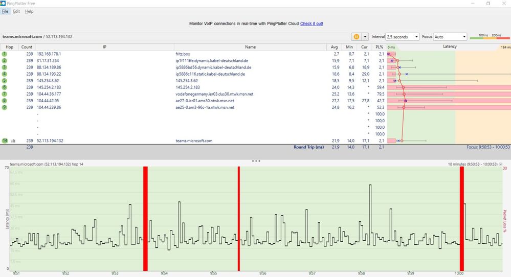Click the hop 1 green circle icon
Image resolution: width=511 pixels, height=277 pixels.
click(x=4, y=54)
